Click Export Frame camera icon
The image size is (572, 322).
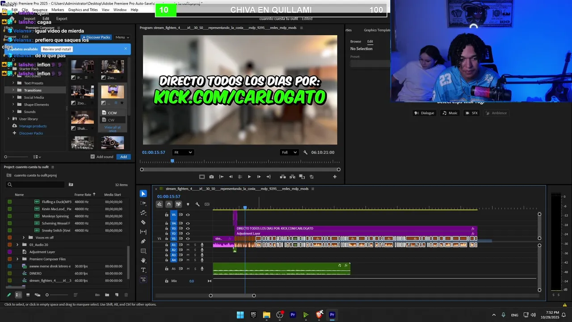click(x=211, y=177)
